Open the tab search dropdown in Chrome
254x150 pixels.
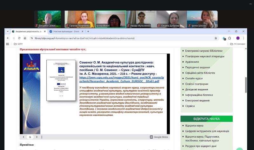(8, 31)
